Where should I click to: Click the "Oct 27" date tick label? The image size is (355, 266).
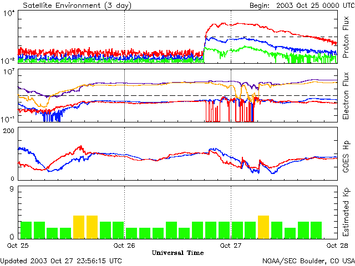[231, 245]
